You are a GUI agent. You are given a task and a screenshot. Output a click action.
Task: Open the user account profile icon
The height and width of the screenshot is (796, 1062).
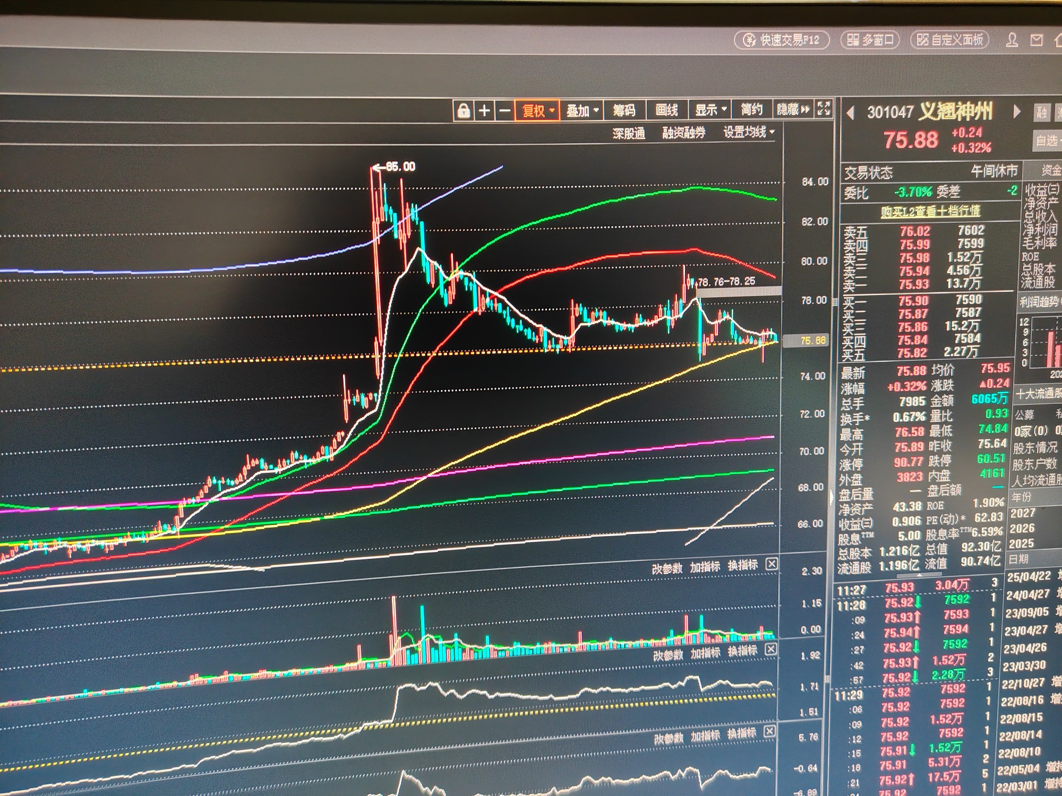[x=1012, y=40]
